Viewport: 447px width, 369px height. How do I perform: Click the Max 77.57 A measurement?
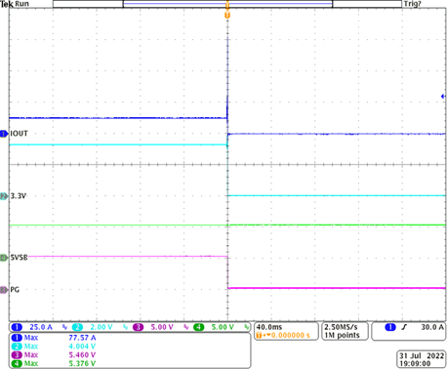point(54,338)
